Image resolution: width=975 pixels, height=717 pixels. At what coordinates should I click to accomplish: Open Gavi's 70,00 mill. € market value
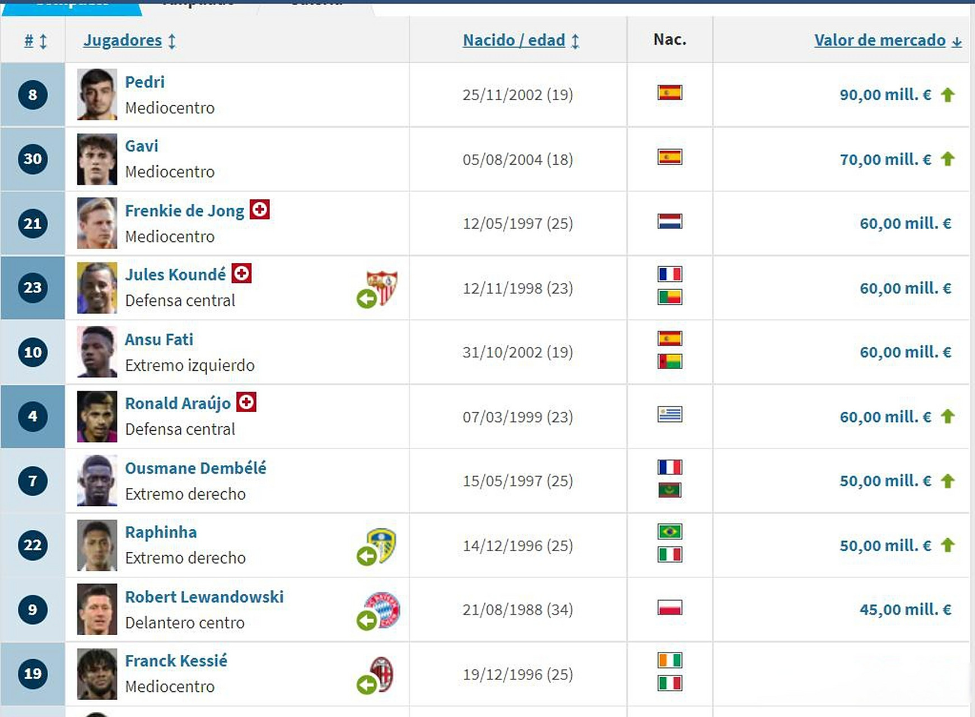pyautogui.click(x=885, y=160)
